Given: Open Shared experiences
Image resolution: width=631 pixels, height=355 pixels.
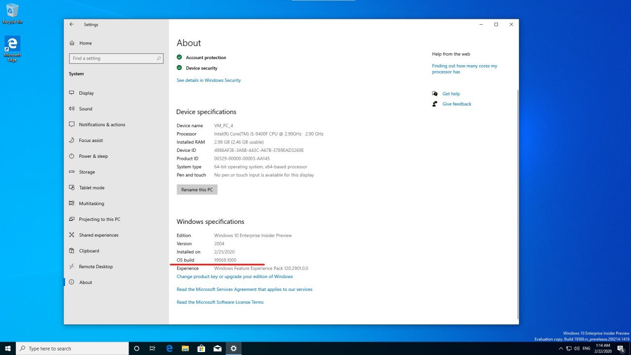Looking at the screenshot, I should pos(99,235).
